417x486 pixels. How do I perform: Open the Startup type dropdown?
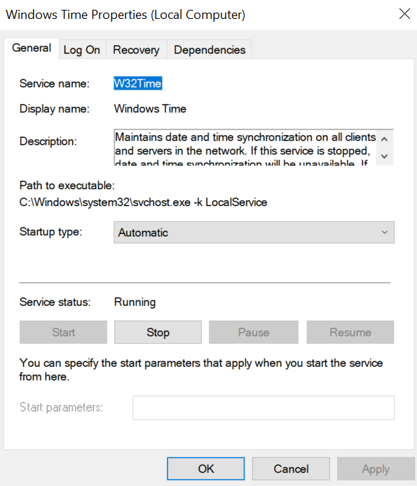(x=254, y=232)
